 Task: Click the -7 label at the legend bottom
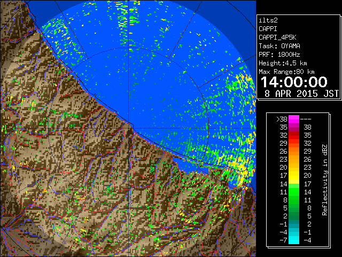tap(284, 240)
